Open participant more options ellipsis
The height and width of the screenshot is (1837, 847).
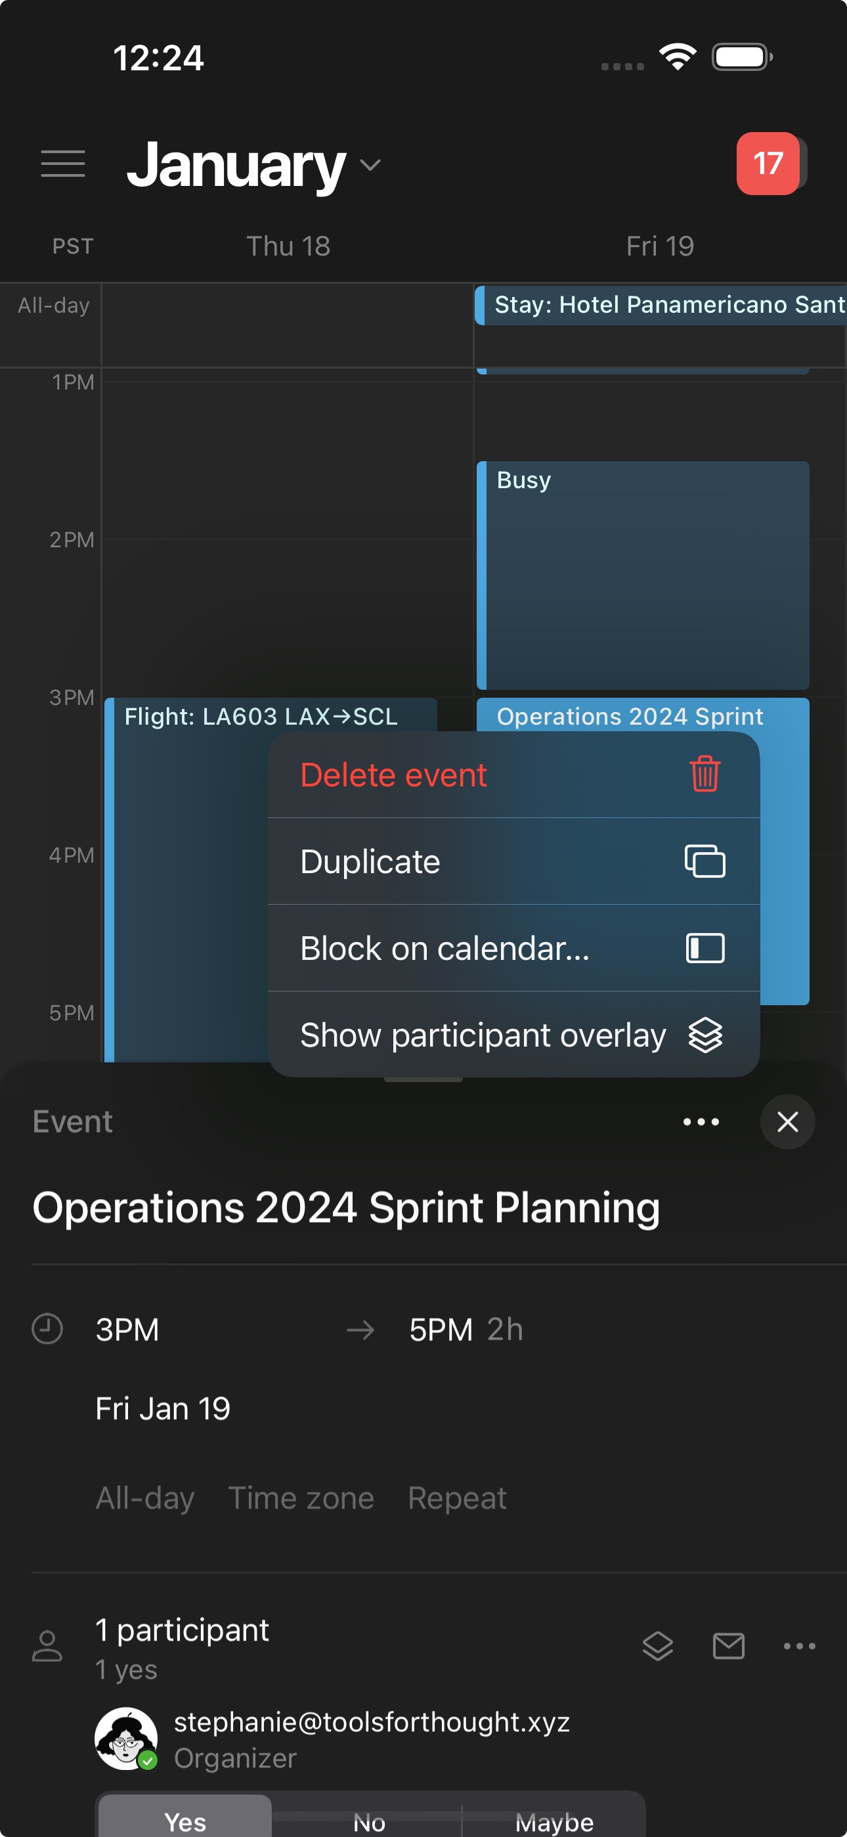(x=799, y=1646)
